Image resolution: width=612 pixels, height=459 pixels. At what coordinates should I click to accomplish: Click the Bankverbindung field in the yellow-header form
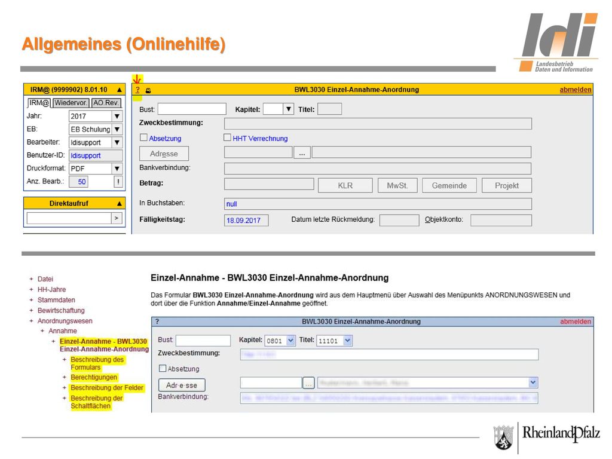point(378,169)
